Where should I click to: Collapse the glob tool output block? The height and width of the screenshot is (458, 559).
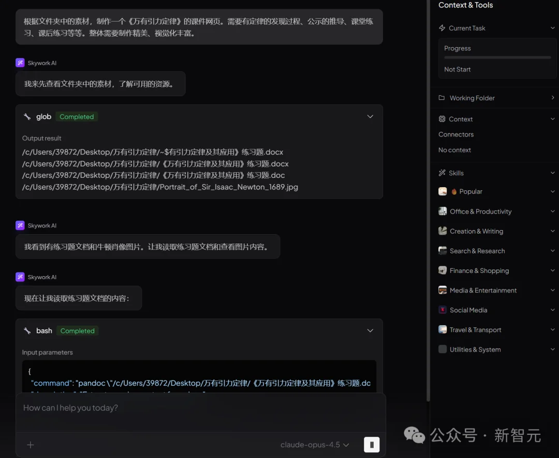pyautogui.click(x=370, y=116)
